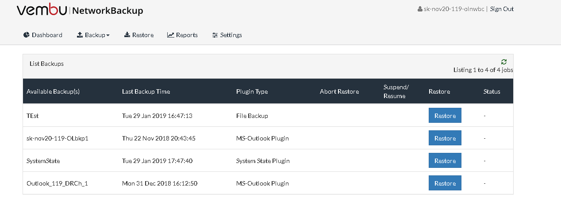Click the Backup upload icon in the navbar
Screen dimensions: 561x220
[x=80, y=35]
